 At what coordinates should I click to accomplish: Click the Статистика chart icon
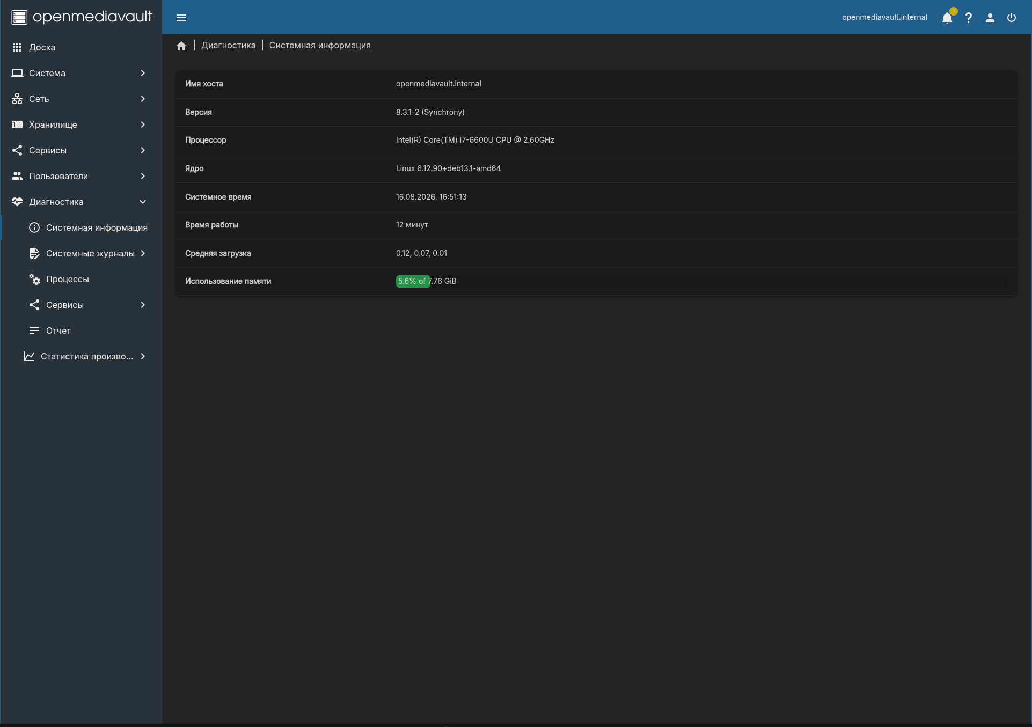click(x=29, y=356)
